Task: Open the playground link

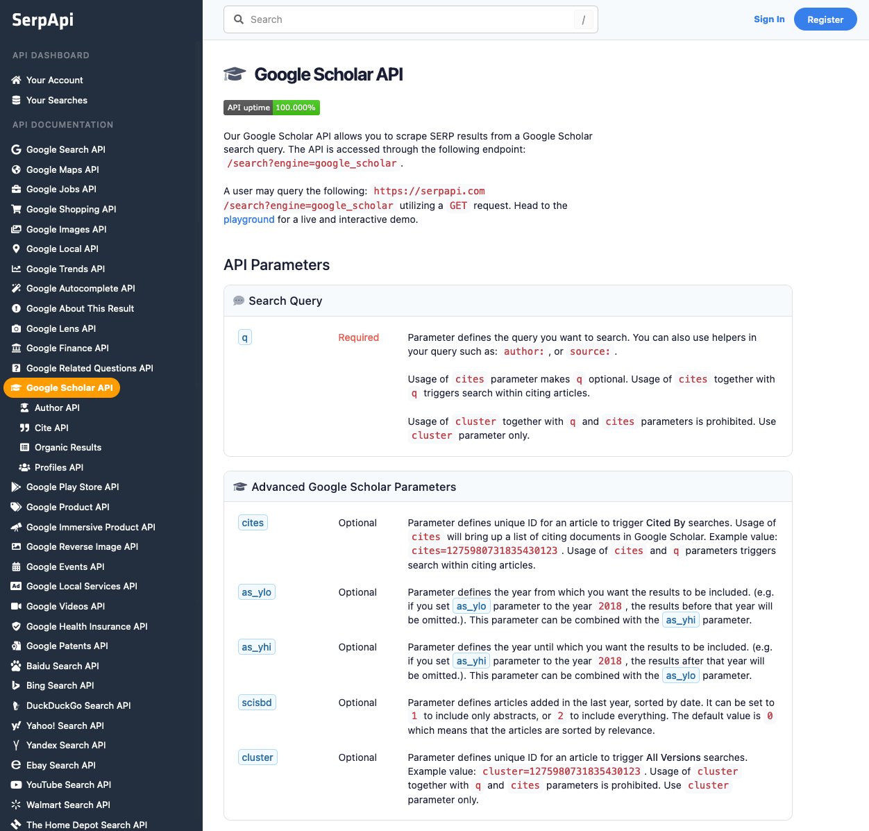Action: click(x=249, y=219)
